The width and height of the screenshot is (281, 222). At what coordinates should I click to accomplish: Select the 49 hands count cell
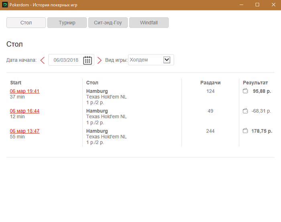tap(210, 111)
